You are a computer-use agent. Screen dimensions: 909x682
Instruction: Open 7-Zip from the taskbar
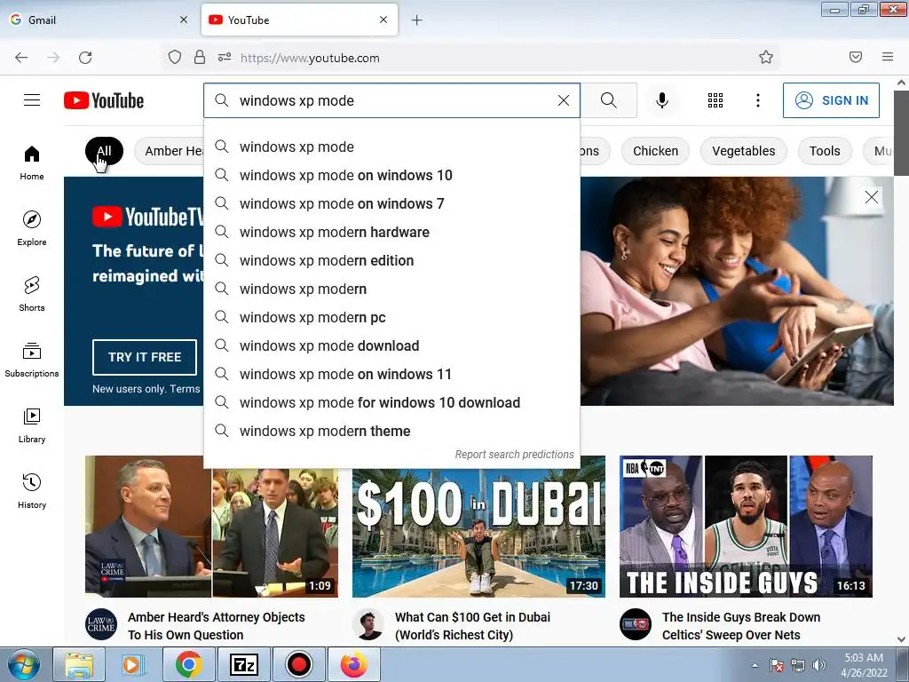[243, 664]
